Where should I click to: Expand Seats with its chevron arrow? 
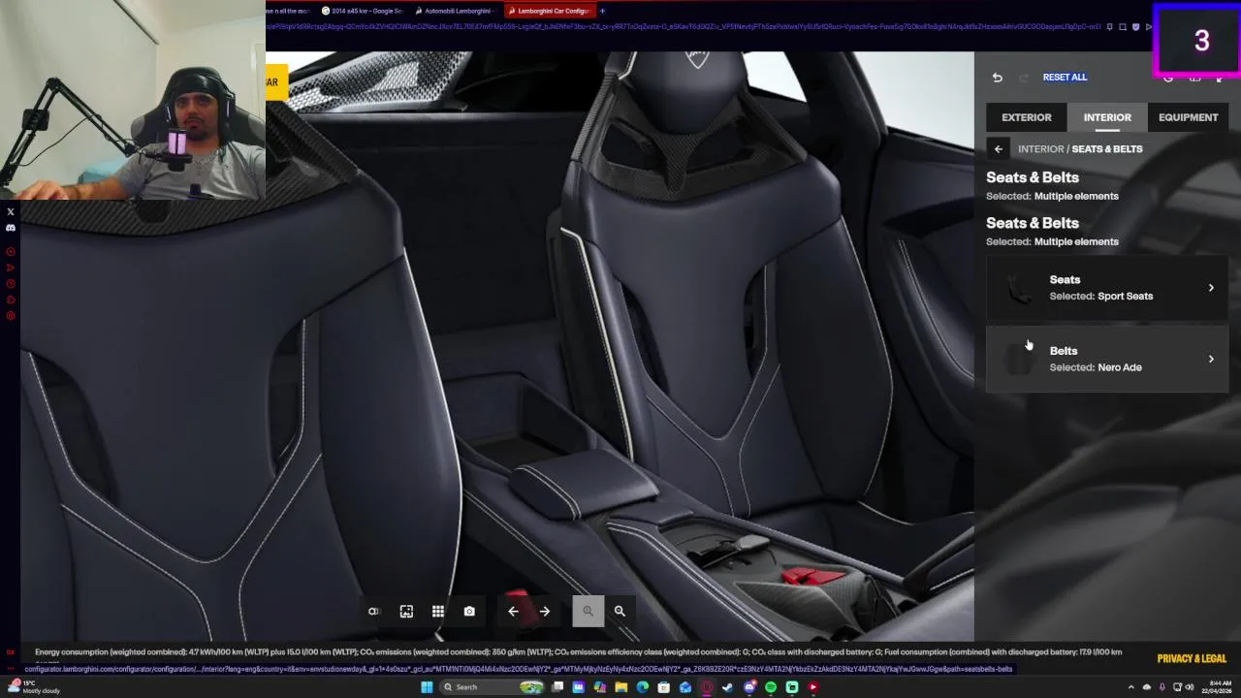[x=1211, y=288]
